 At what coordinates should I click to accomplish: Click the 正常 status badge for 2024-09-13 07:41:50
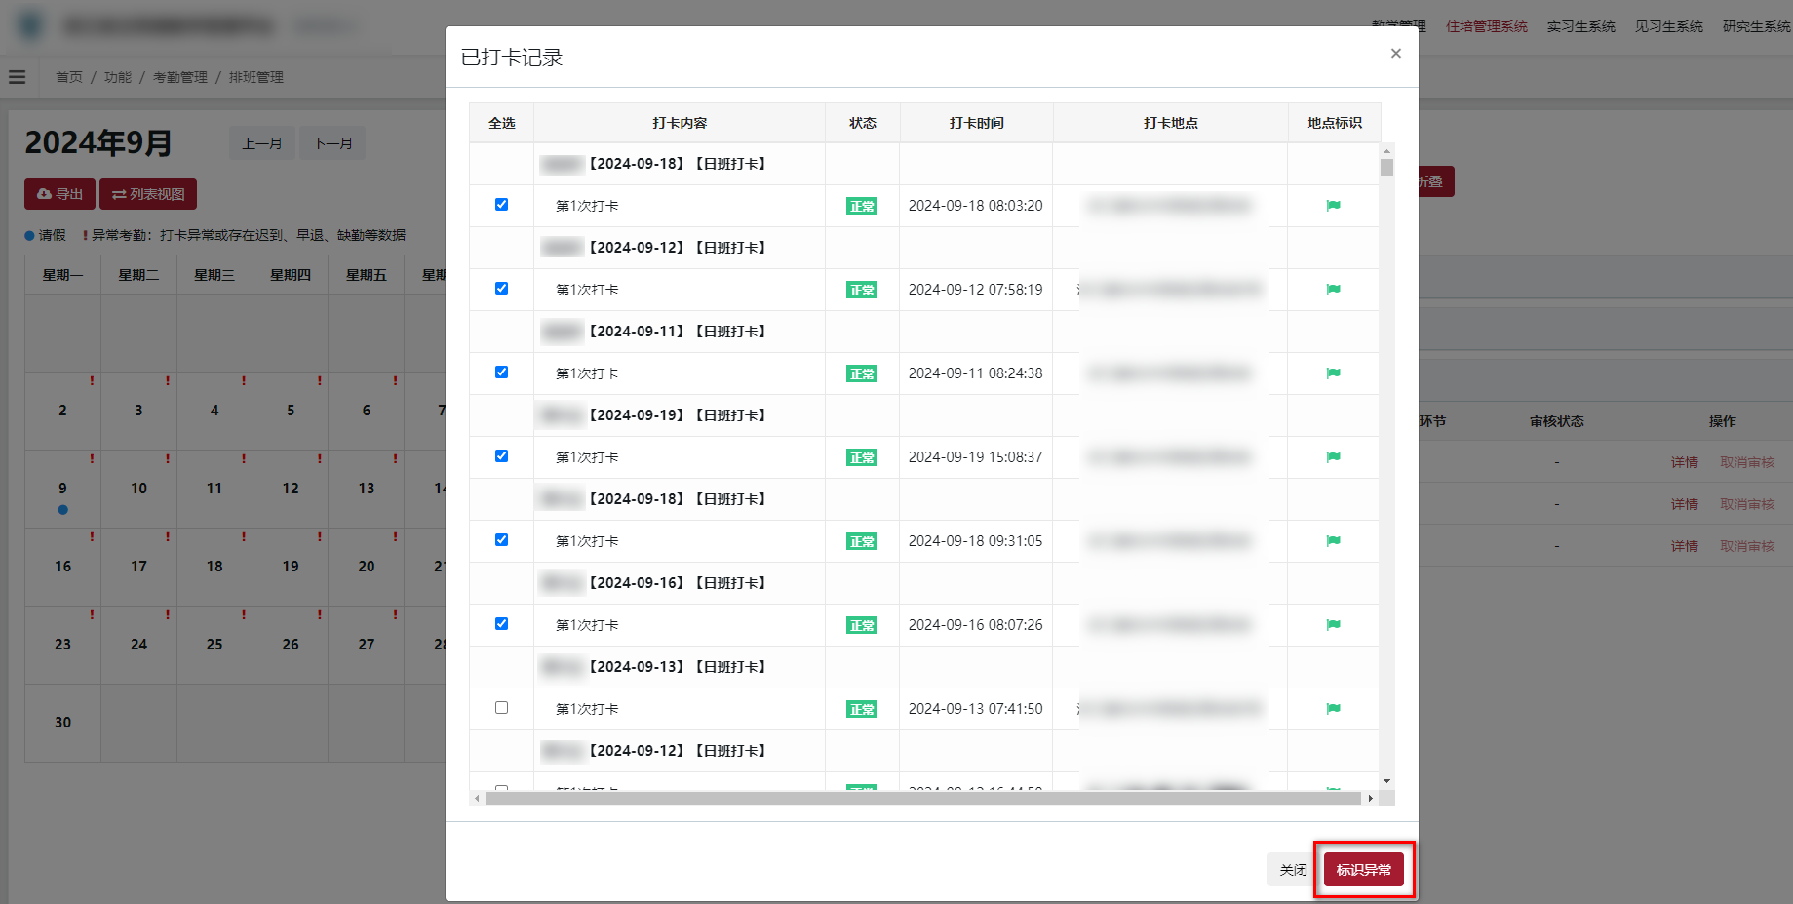(862, 709)
